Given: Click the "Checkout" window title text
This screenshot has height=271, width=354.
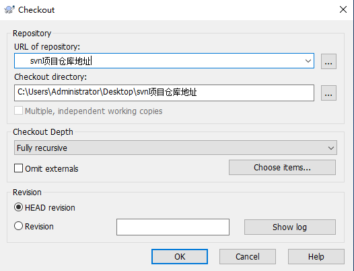Looking at the screenshot, I should [x=36, y=10].
